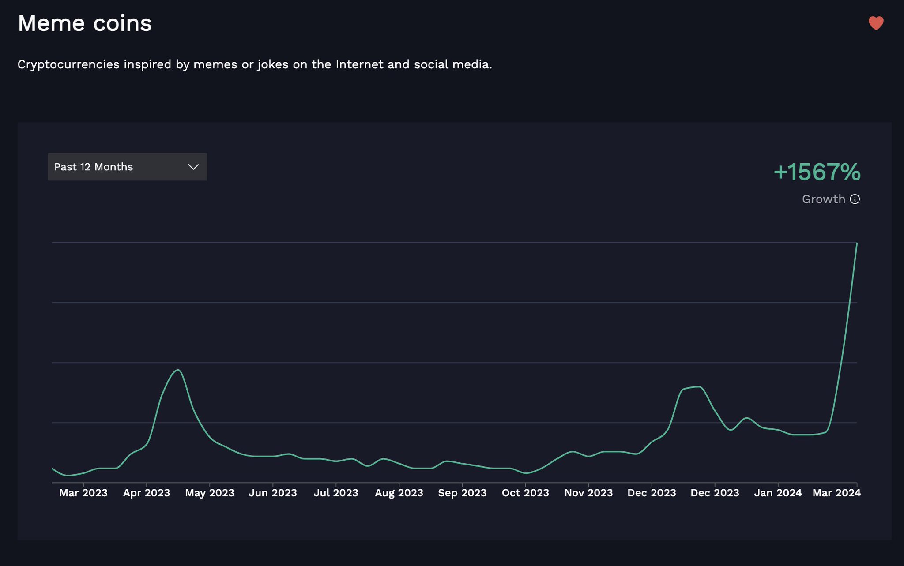This screenshot has height=566, width=904.
Task: Click the Mar 2024 axis label
Action: pos(836,493)
